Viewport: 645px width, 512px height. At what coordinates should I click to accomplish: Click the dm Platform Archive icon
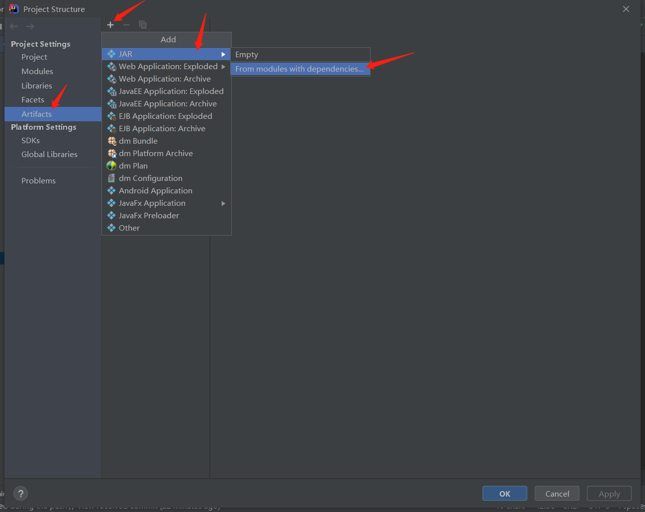(112, 153)
